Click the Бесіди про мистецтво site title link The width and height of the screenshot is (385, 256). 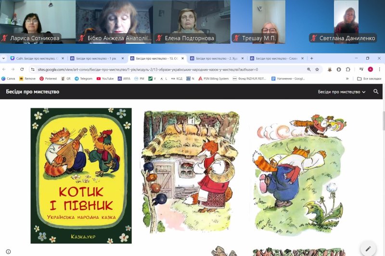click(33, 91)
